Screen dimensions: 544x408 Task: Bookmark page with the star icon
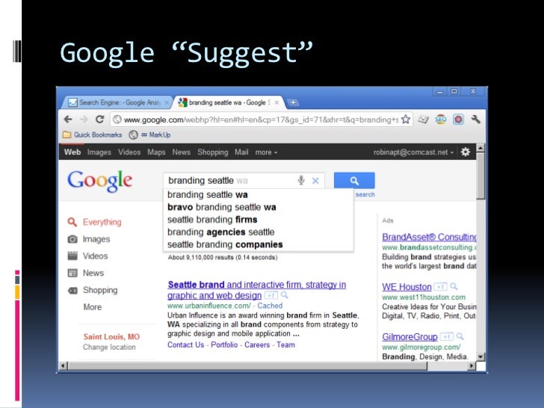coord(406,120)
